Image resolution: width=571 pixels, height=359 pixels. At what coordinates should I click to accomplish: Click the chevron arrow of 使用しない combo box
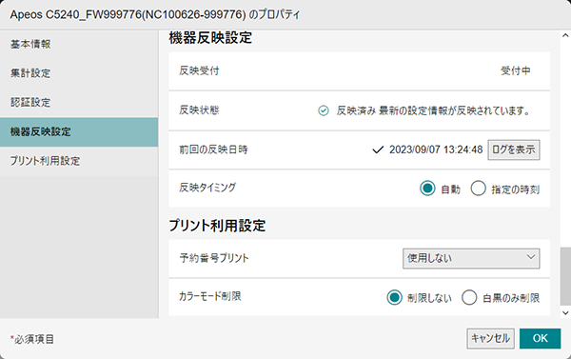pos(531,257)
